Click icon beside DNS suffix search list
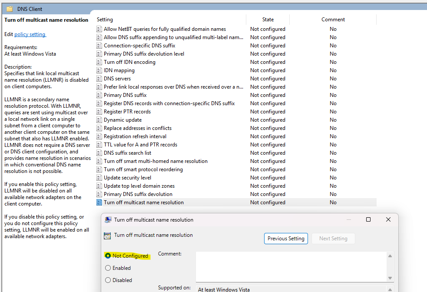Viewport: 427px width, 292px height. pyautogui.click(x=99, y=153)
